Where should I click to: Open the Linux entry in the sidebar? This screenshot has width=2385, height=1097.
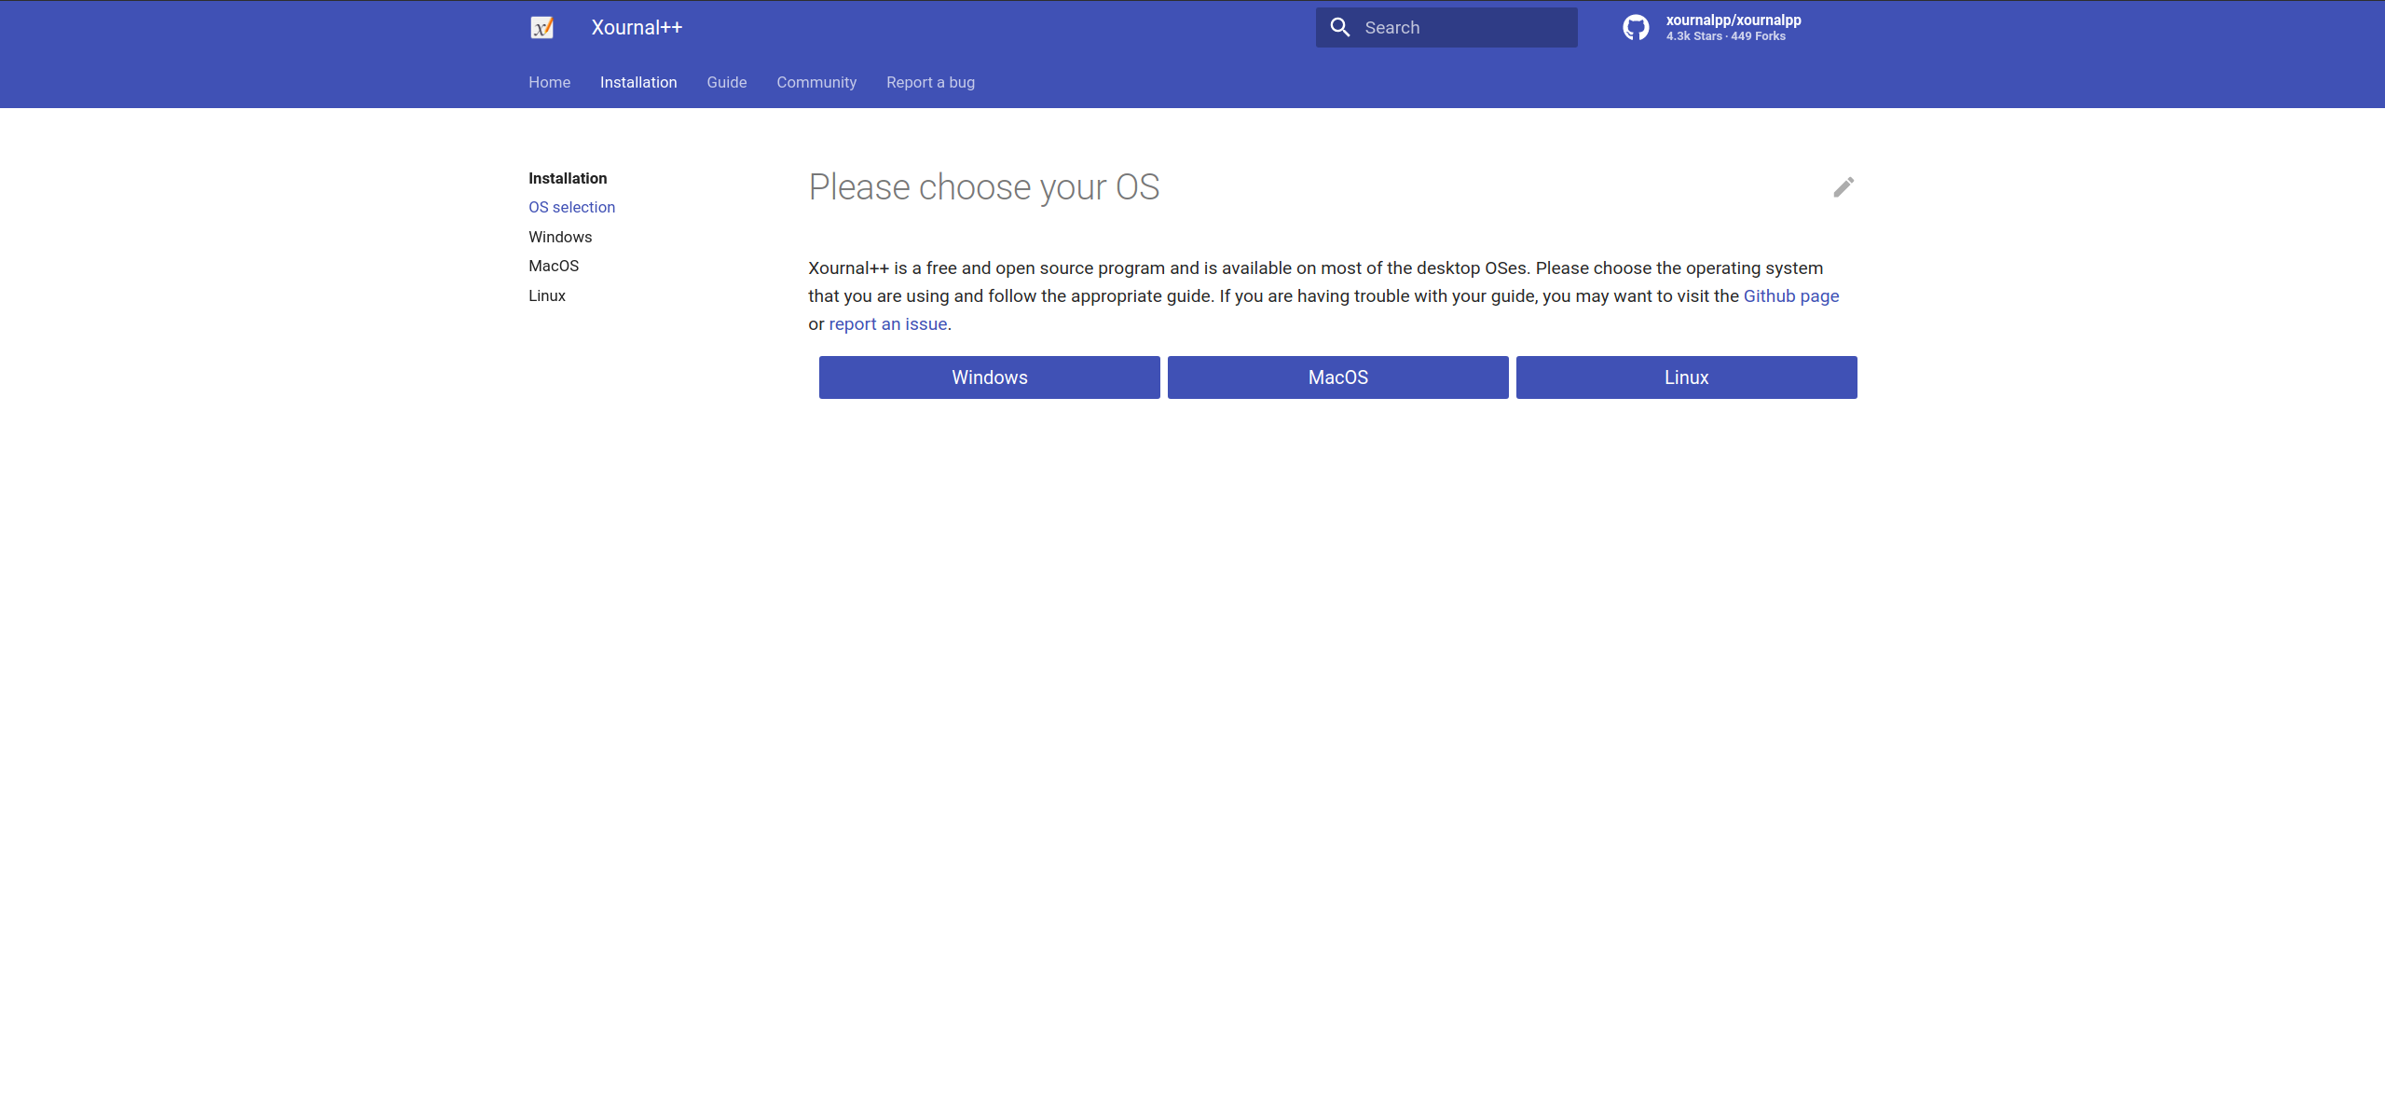[x=546, y=295]
